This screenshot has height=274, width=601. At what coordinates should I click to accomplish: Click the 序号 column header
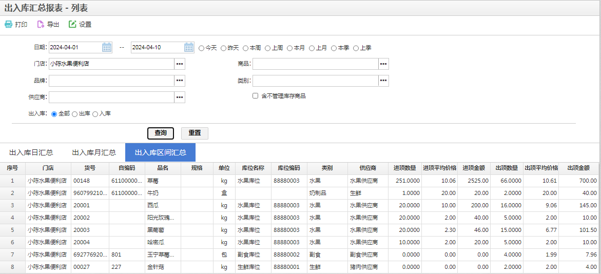pos(13,168)
